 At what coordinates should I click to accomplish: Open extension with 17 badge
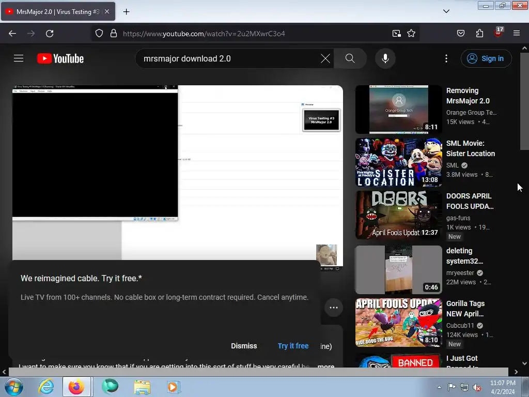coord(499,33)
